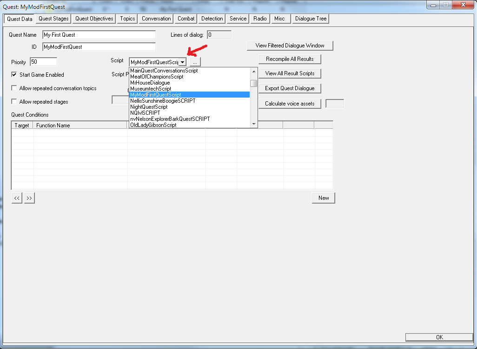
Task: Click the ">>" next form button
Action: [x=29, y=198]
